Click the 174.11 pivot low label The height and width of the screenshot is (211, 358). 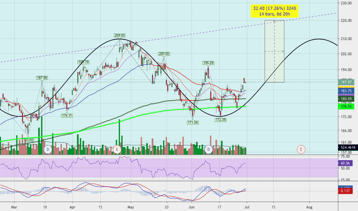[x=67, y=115]
